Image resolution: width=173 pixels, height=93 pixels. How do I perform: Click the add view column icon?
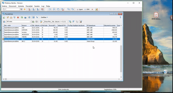33,22
